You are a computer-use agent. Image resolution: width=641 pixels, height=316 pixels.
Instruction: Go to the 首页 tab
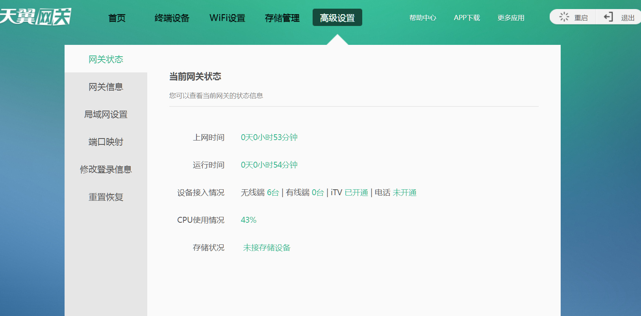pos(117,18)
